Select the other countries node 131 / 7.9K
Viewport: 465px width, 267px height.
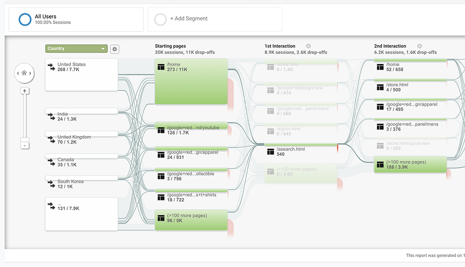coord(82,214)
